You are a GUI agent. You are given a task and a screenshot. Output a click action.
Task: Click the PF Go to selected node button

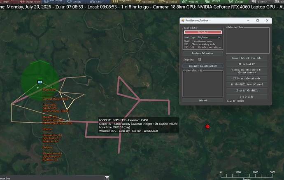pyautogui.click(x=247, y=79)
